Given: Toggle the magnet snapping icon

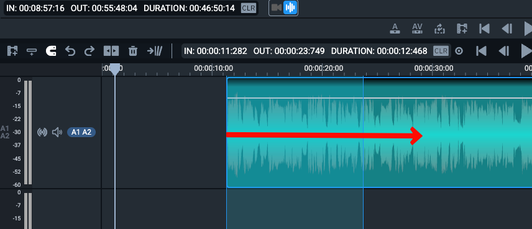Looking at the screenshot, I should pos(51,51).
